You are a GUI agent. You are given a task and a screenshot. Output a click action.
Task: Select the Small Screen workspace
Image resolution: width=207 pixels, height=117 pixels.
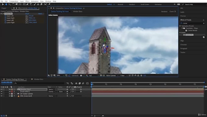[x=145, y=4]
